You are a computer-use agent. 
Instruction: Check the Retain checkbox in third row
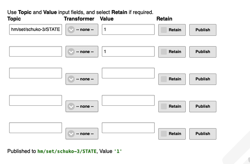(x=164, y=79)
